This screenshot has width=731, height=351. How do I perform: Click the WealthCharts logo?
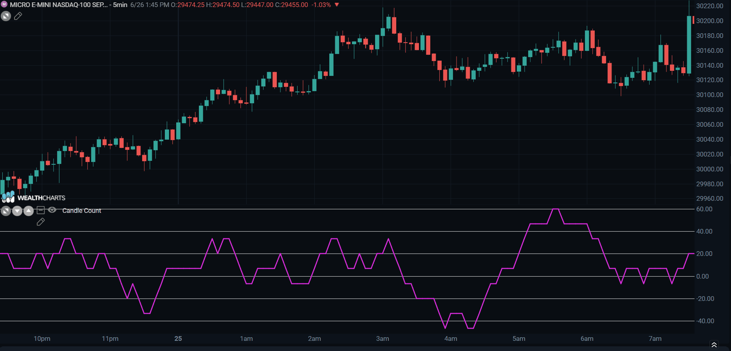tap(34, 197)
